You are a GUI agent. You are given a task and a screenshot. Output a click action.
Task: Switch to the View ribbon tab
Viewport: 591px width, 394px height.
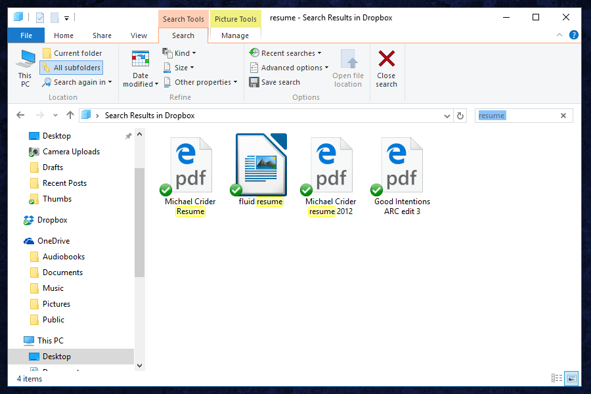pos(139,35)
